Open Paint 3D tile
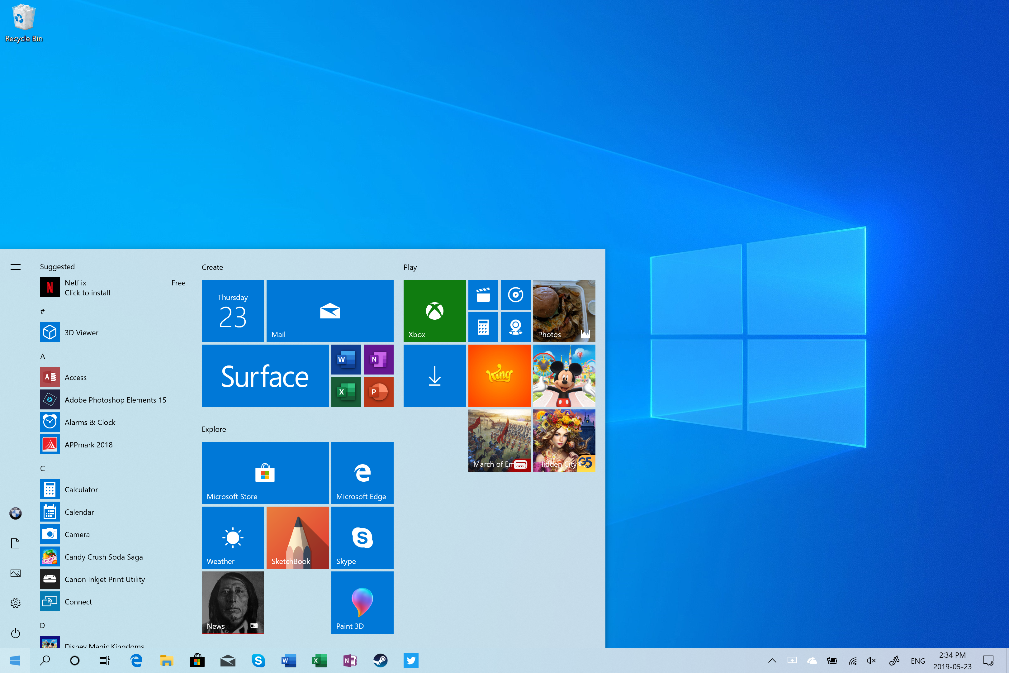1009x673 pixels. click(362, 602)
